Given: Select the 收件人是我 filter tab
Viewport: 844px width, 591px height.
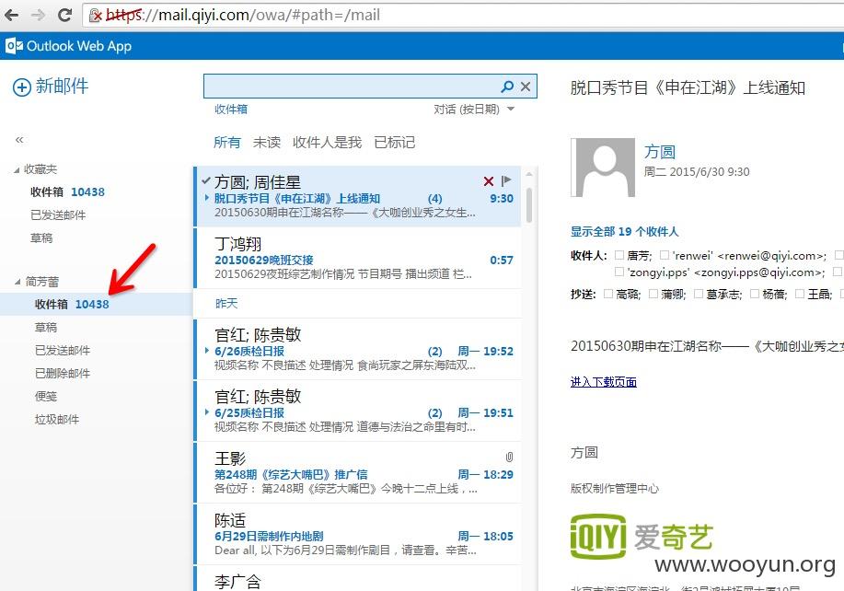Looking at the screenshot, I should point(328,143).
